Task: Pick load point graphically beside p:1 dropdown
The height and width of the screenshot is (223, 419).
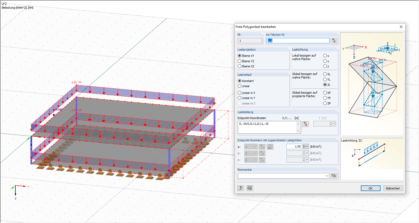Action: pos(262,147)
